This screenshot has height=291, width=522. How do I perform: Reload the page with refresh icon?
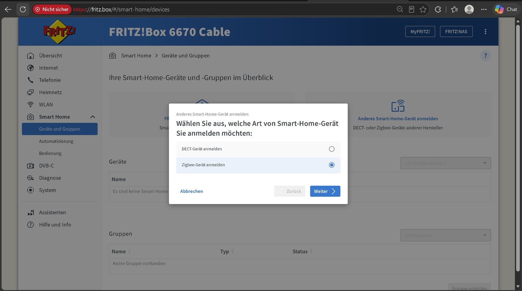pyautogui.click(x=23, y=9)
